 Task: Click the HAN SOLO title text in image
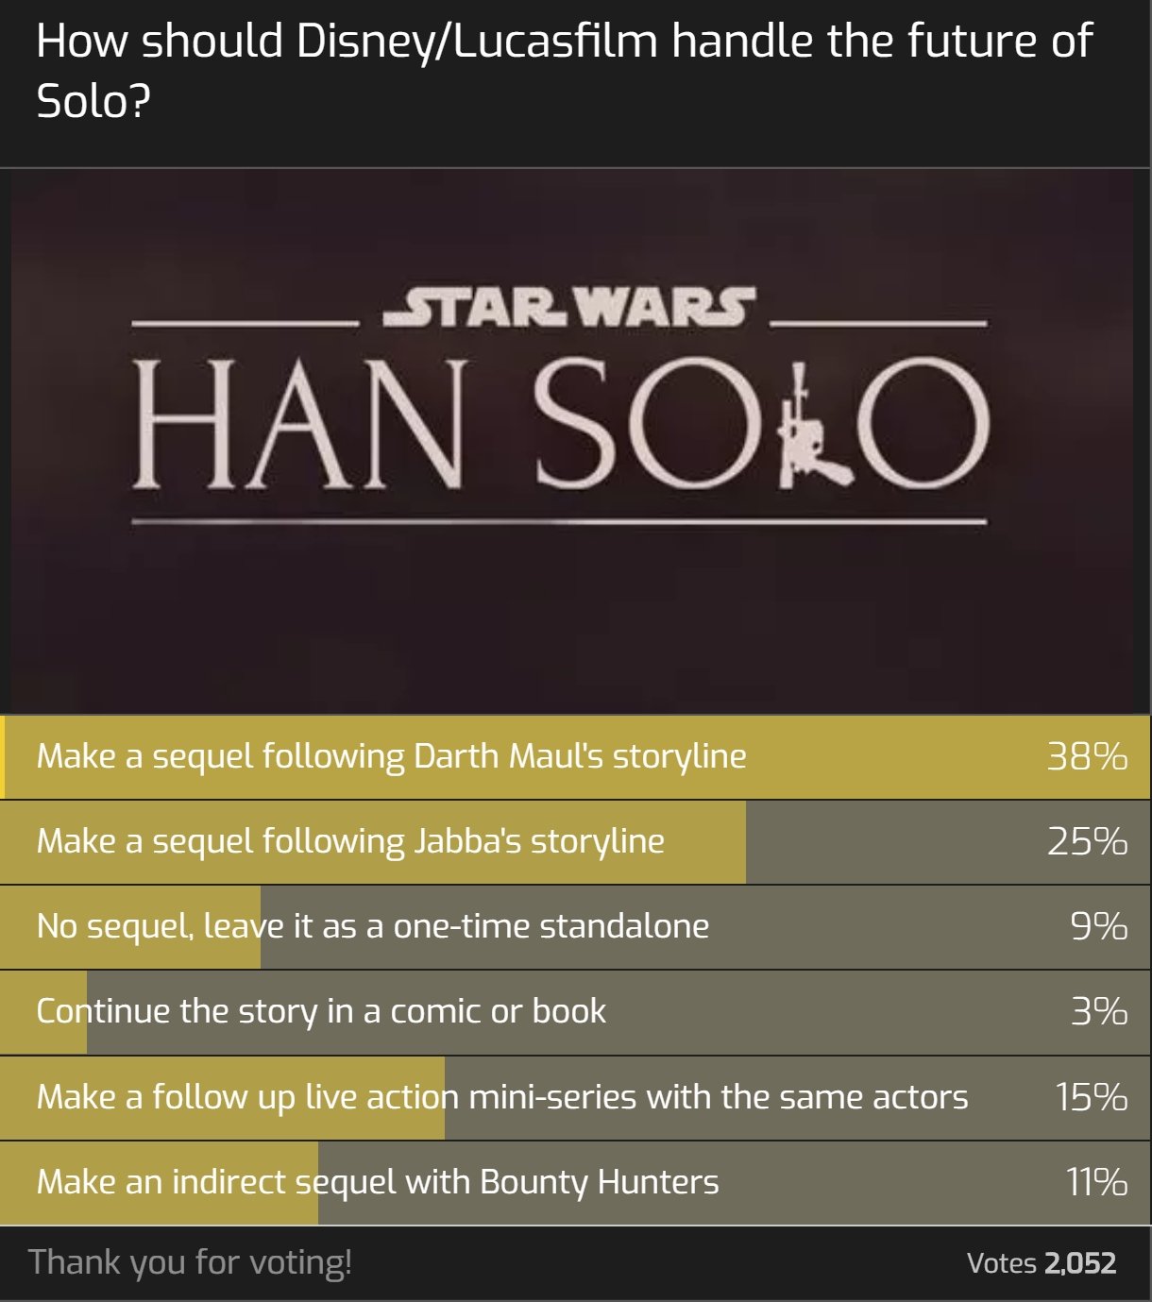[x=561, y=424]
